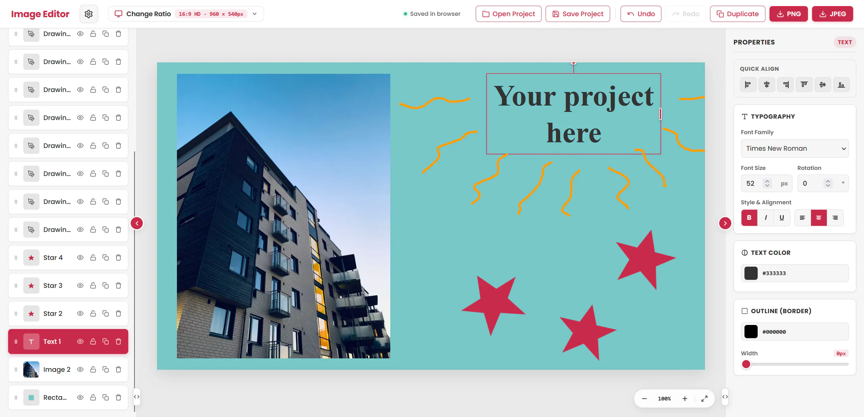Open the text color swatch
Viewport: 864px width, 417px height.
[x=751, y=273]
